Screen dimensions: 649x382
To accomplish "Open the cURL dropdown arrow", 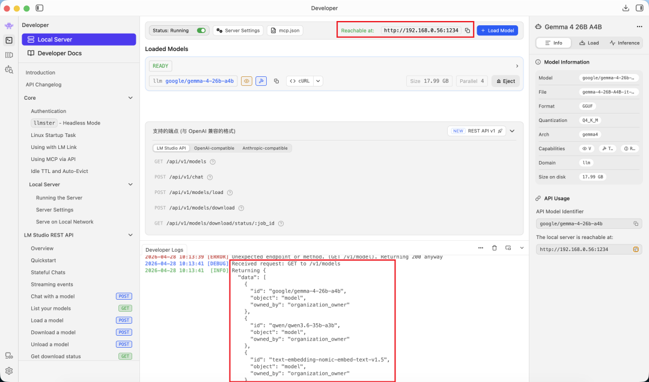I will [318, 81].
